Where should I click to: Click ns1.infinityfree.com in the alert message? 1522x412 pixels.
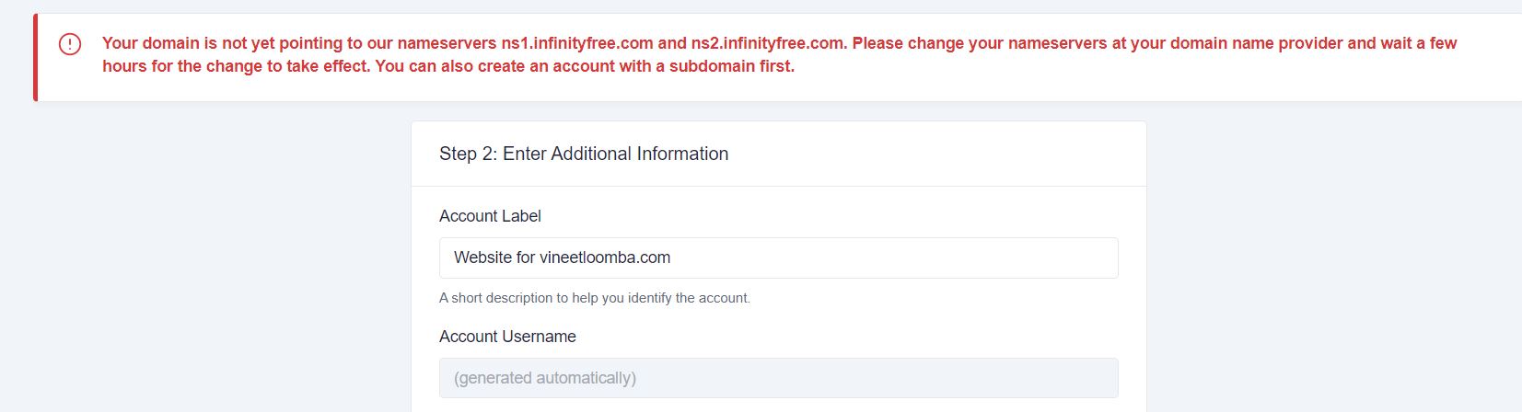pos(576,43)
